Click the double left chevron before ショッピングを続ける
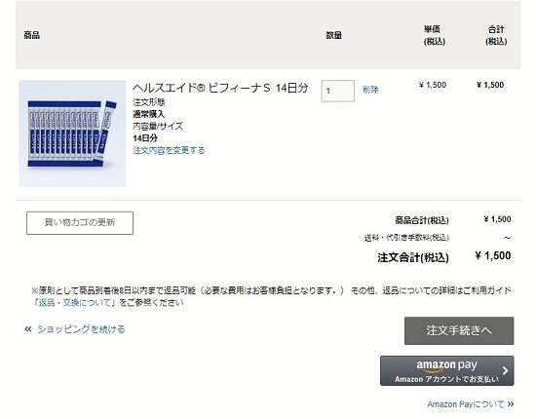The width and height of the screenshot is (536, 419). click(x=28, y=329)
